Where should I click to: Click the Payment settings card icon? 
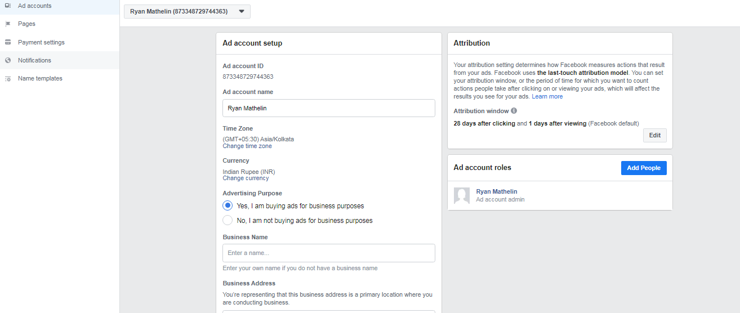tap(8, 42)
